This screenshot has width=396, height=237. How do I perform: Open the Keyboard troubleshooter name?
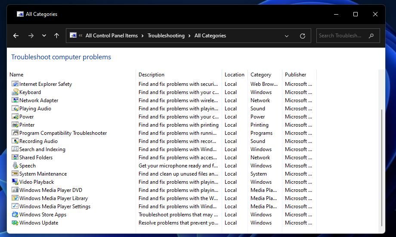click(x=30, y=92)
